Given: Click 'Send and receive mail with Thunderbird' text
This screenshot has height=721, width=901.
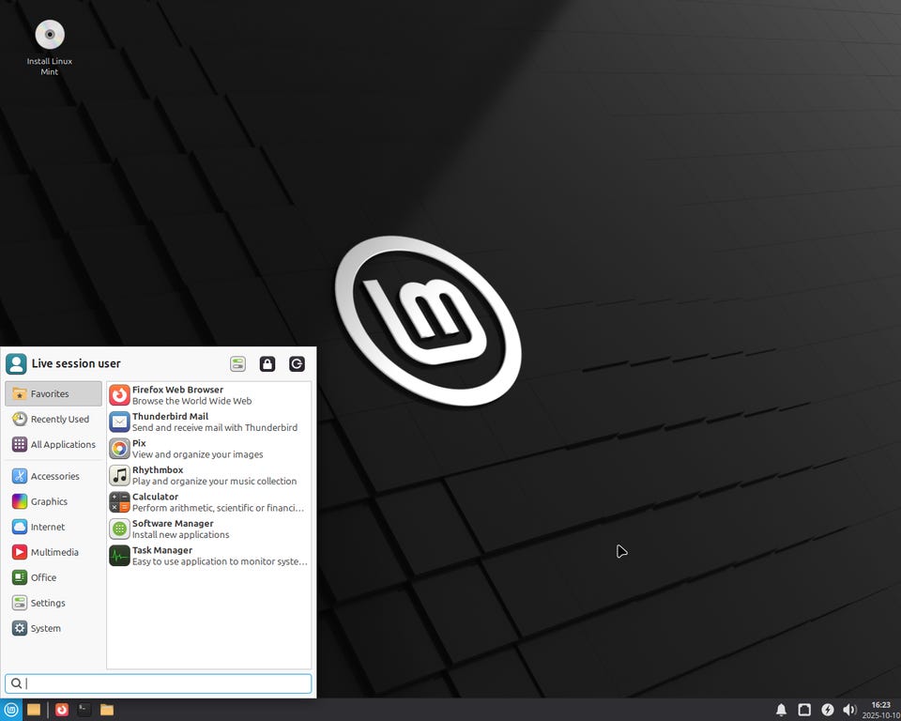Looking at the screenshot, I should tap(215, 427).
